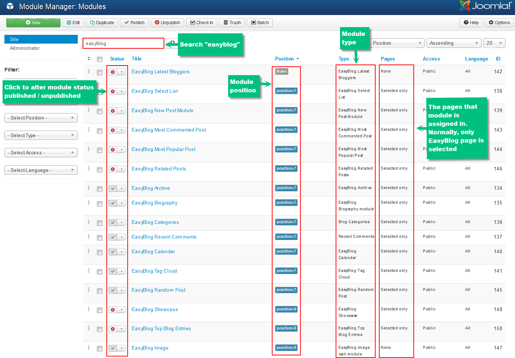
Task: Click reorder handle for EasyBlog Archive row
Action: pos(89,188)
